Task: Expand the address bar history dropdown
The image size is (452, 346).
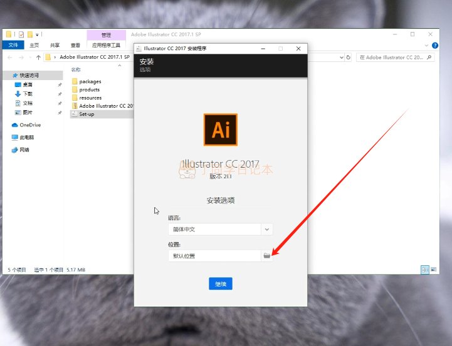Action: click(341, 57)
